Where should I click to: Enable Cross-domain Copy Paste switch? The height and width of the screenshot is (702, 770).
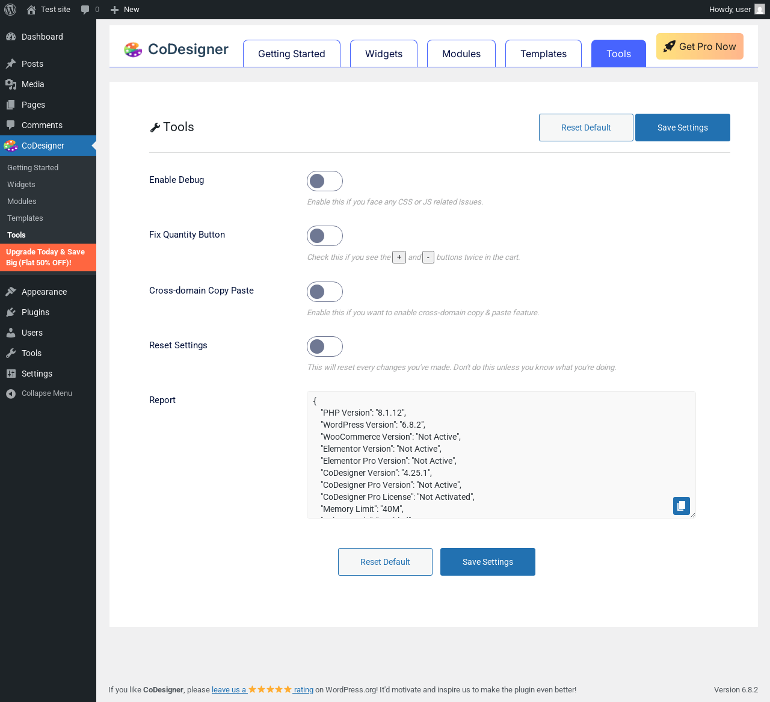click(x=325, y=292)
